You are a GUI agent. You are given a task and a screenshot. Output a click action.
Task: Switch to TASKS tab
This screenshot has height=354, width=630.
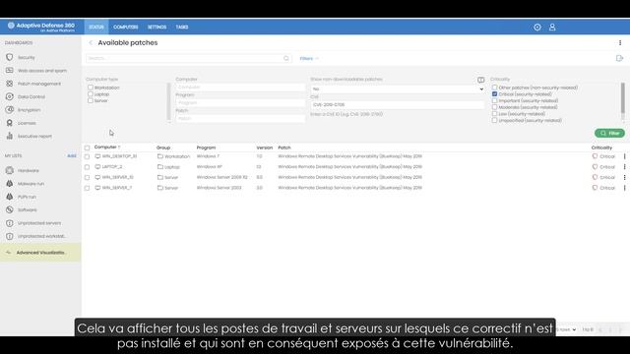181,27
